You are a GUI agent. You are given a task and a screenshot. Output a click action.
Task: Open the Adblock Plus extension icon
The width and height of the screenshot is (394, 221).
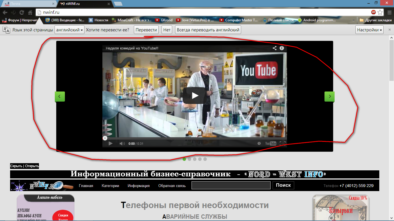point(374,12)
